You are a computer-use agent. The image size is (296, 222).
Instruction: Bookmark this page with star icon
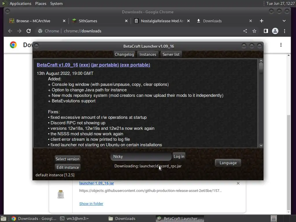pyautogui.click(x=254, y=31)
